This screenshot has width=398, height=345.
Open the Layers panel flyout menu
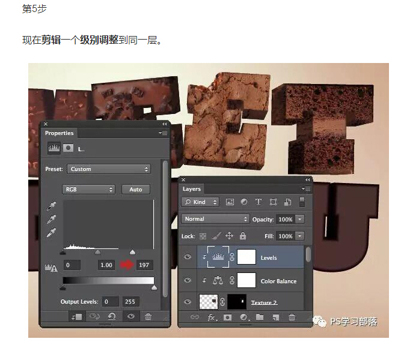pyautogui.click(x=306, y=189)
